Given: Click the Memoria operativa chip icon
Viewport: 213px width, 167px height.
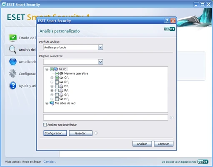Looking at the screenshot, I should click(61, 73).
